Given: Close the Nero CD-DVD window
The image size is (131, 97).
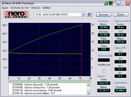Looking at the screenshot, I should tap(128, 3).
